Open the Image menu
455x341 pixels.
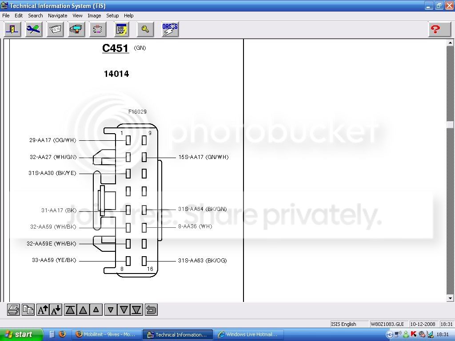(94, 16)
